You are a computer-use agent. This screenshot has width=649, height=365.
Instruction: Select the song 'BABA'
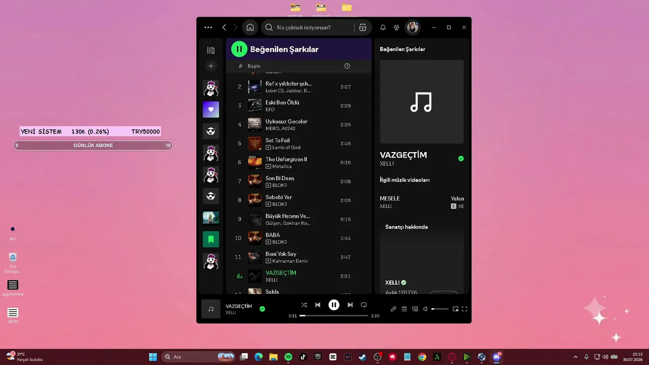click(x=273, y=235)
